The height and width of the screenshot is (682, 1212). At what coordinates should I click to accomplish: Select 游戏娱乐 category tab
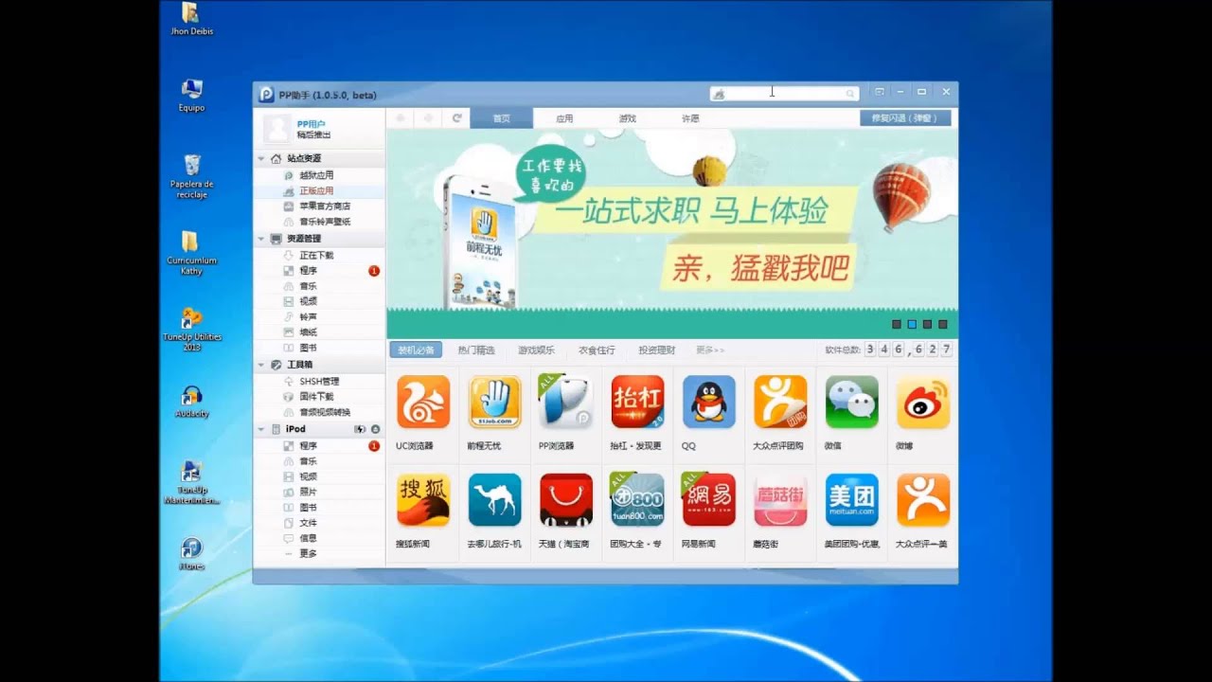point(536,350)
